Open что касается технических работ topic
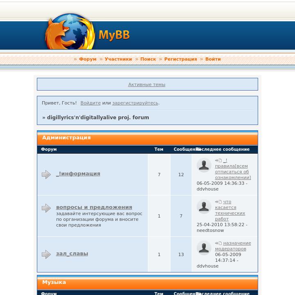 click(230, 210)
